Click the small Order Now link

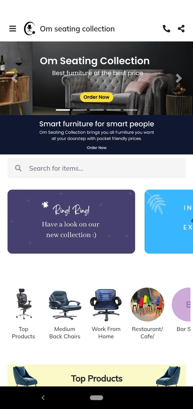97,148
